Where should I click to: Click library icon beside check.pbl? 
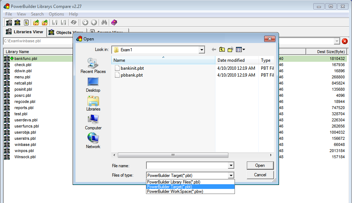click(x=7, y=65)
